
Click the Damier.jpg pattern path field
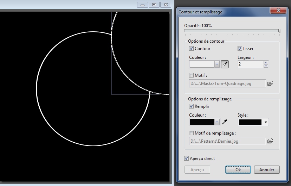click(227, 141)
